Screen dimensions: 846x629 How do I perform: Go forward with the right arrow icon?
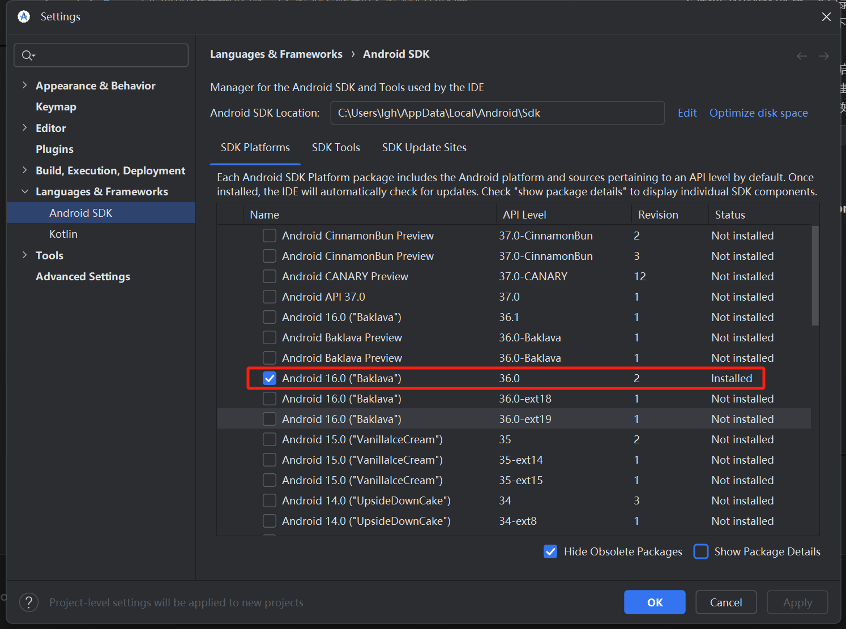pyautogui.click(x=824, y=55)
